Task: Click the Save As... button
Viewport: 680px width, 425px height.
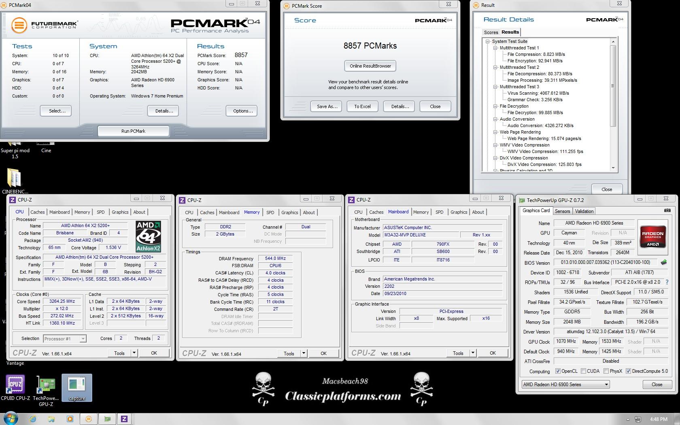Action: (327, 106)
